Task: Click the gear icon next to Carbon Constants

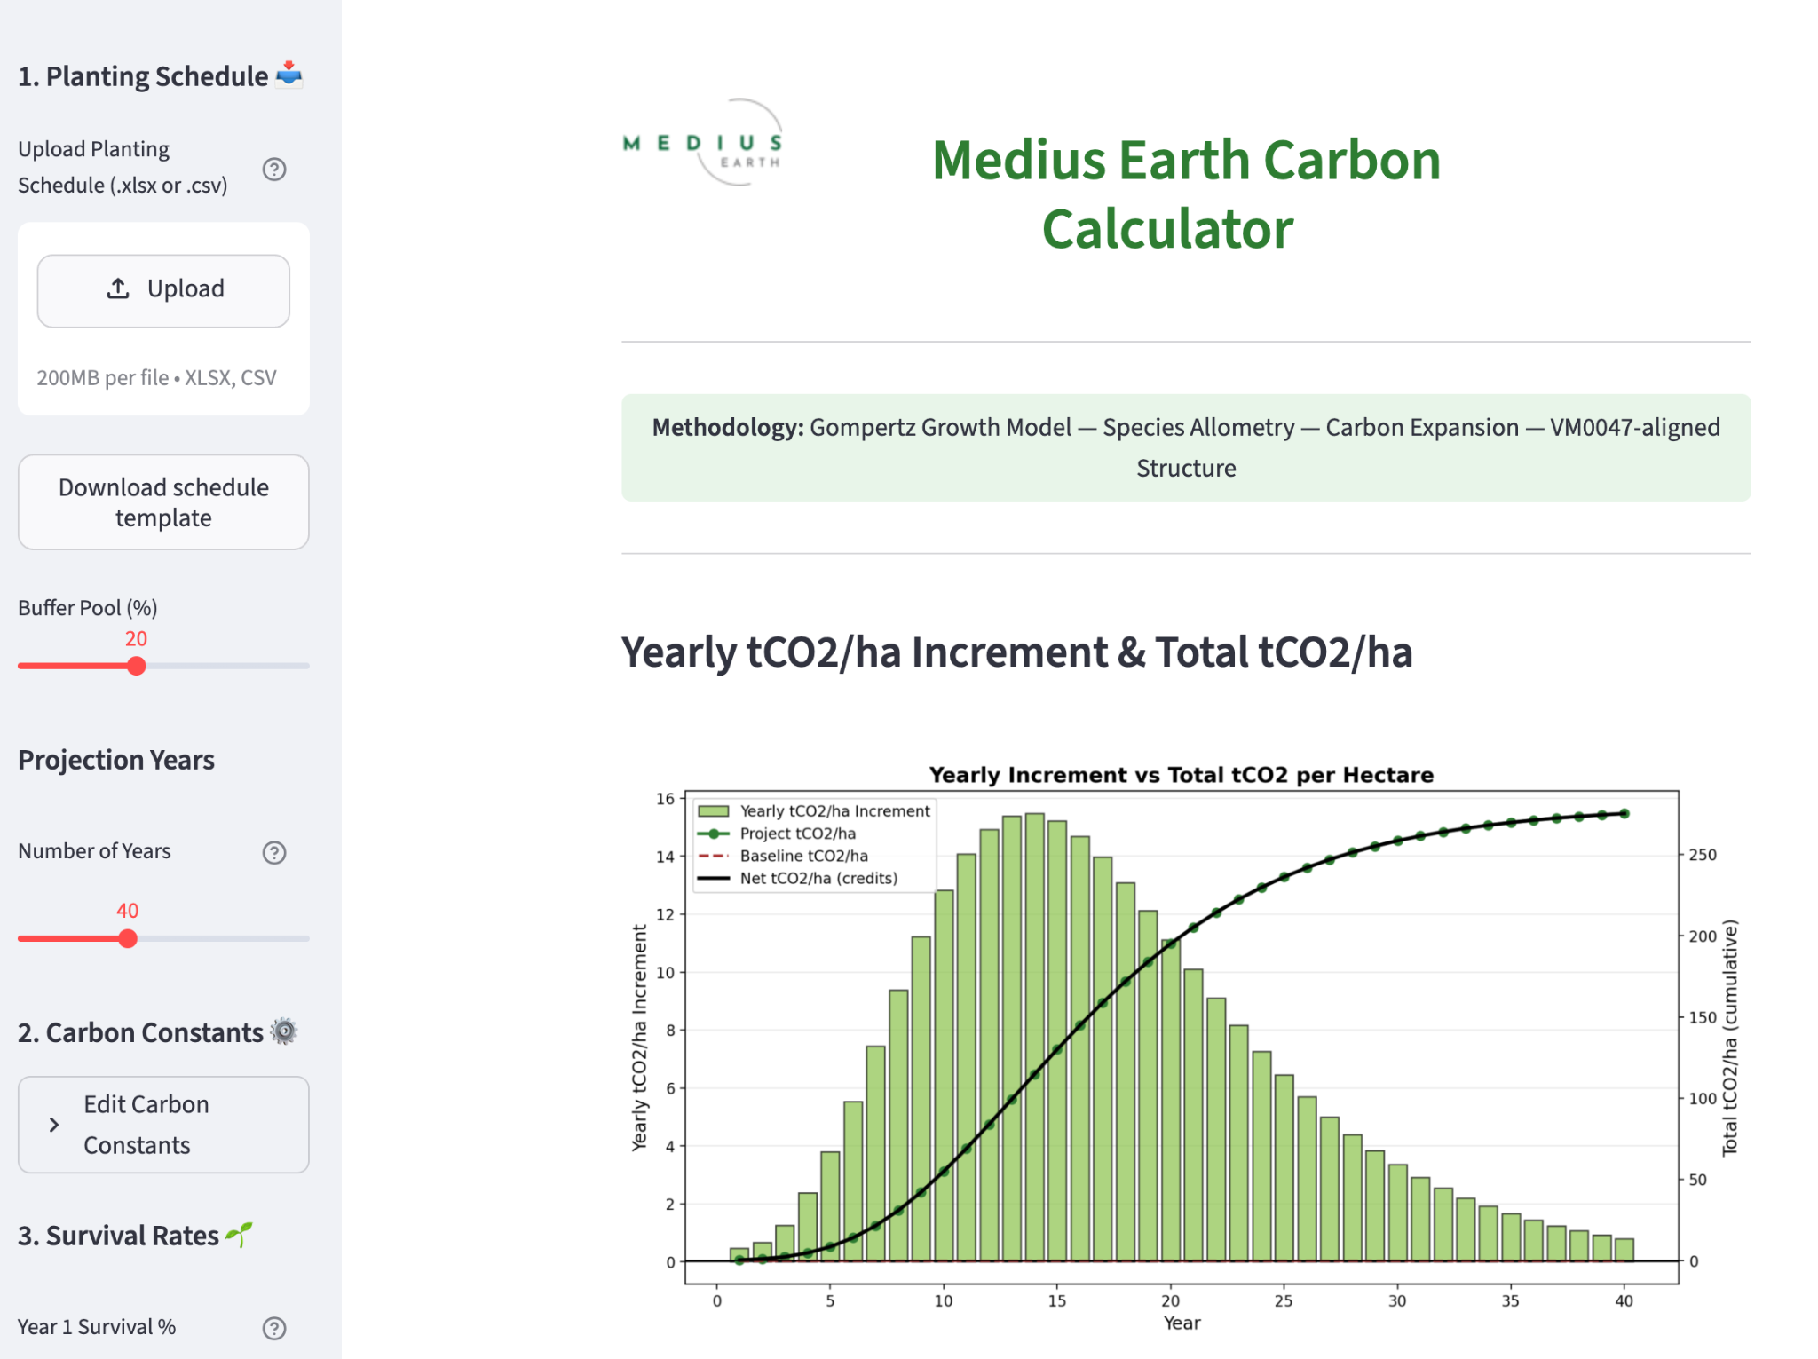Action: point(284,1031)
